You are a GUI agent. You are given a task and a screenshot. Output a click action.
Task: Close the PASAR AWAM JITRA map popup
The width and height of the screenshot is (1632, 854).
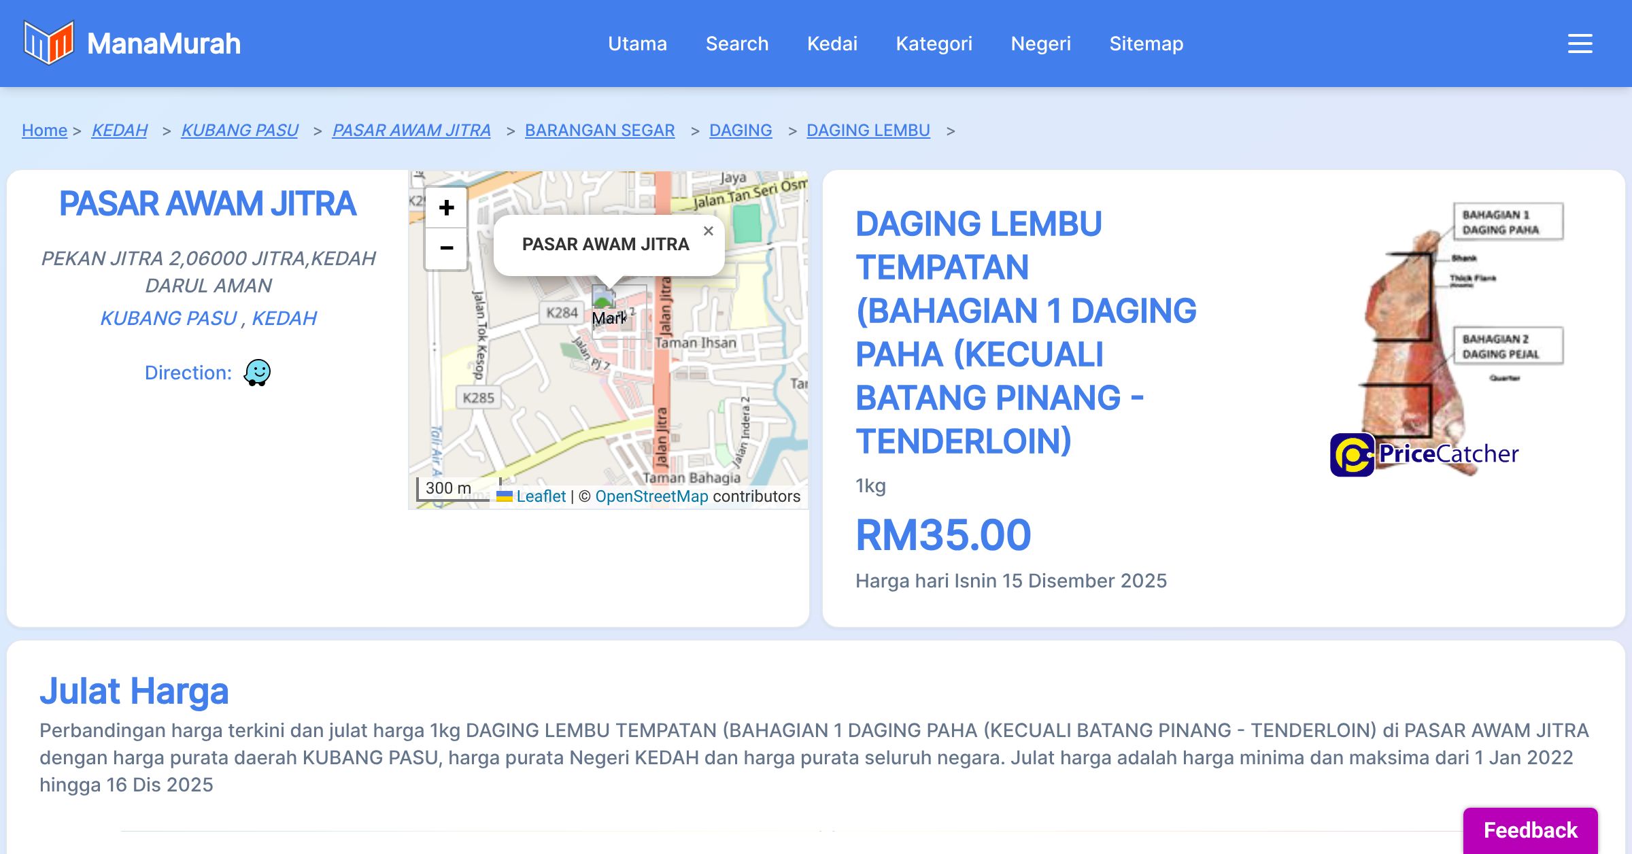[x=708, y=231]
